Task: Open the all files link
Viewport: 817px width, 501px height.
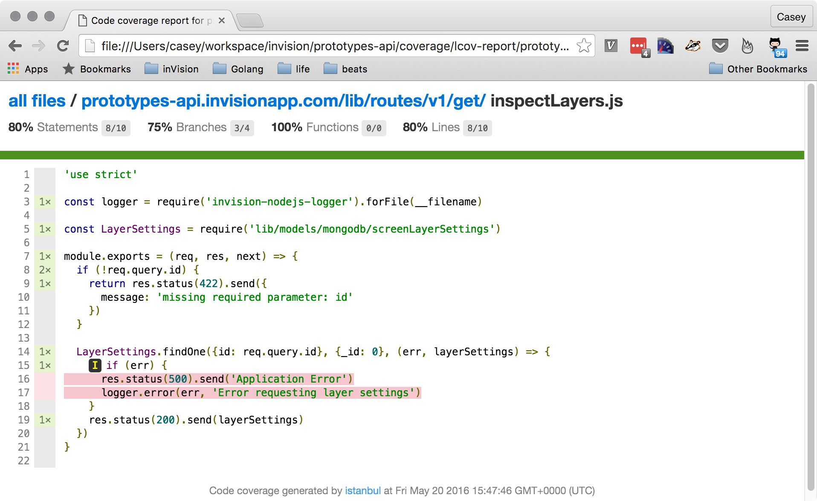Action: click(x=37, y=101)
